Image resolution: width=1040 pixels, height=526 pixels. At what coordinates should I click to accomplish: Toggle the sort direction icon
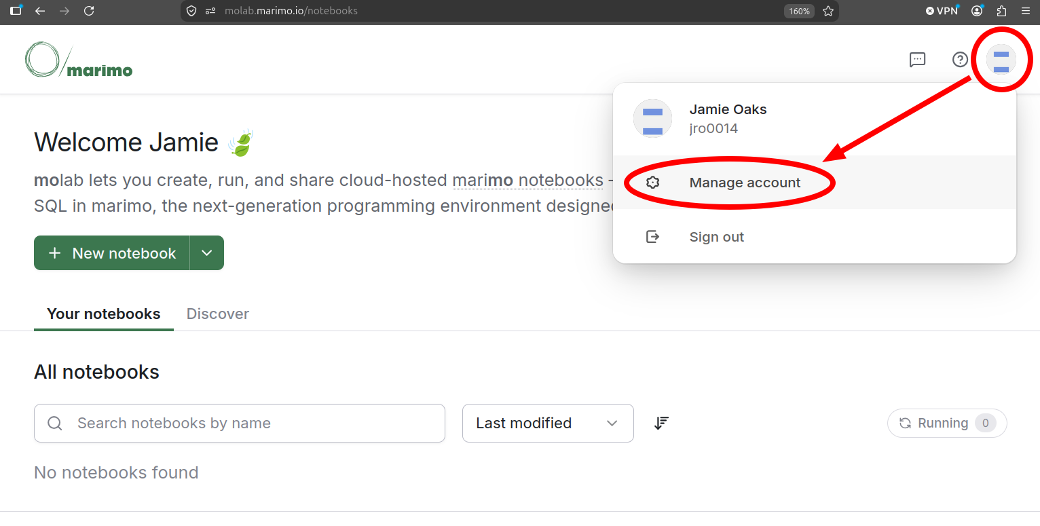point(661,423)
